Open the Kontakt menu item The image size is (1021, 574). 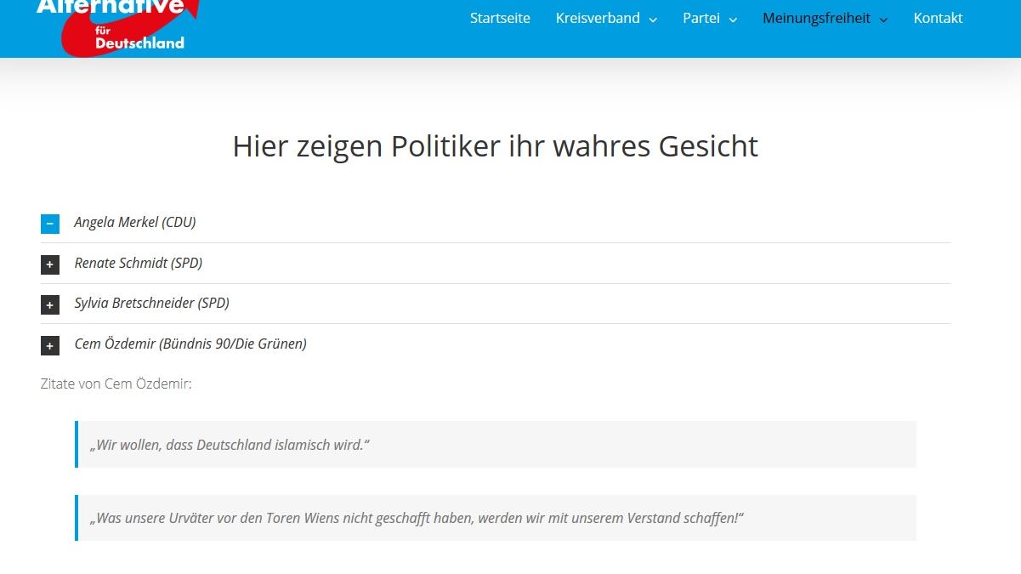938,18
